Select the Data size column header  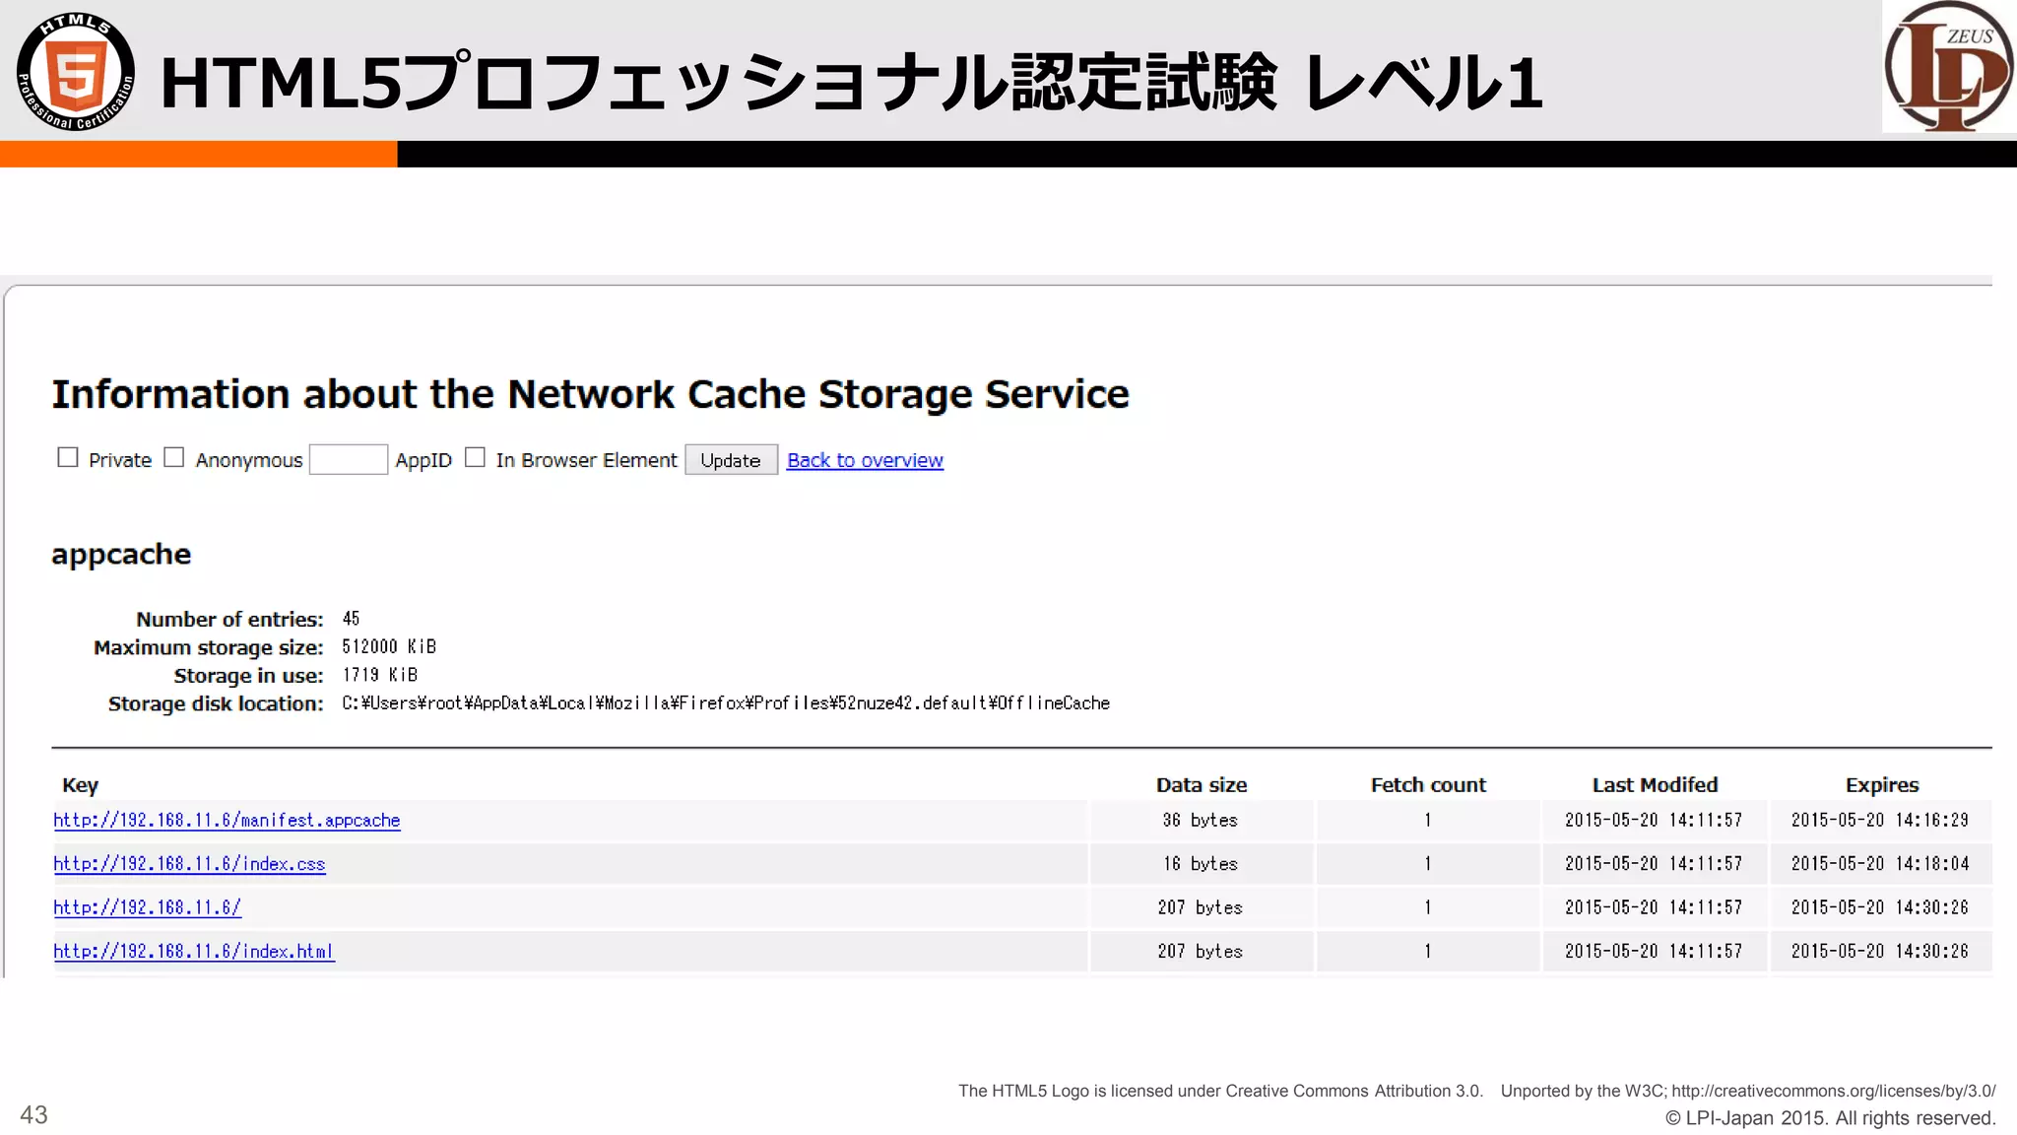click(x=1202, y=785)
